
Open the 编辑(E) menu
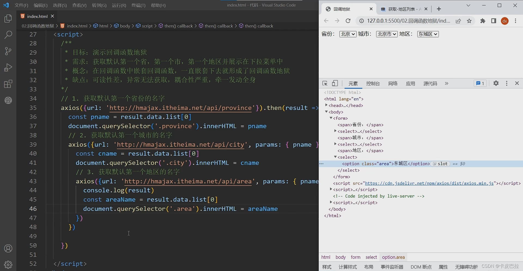(x=40, y=5)
